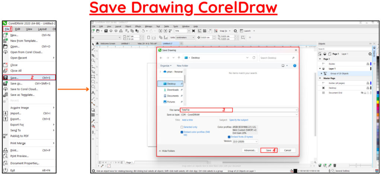
Task: Click the Specify the subject link
Action: 238,120
